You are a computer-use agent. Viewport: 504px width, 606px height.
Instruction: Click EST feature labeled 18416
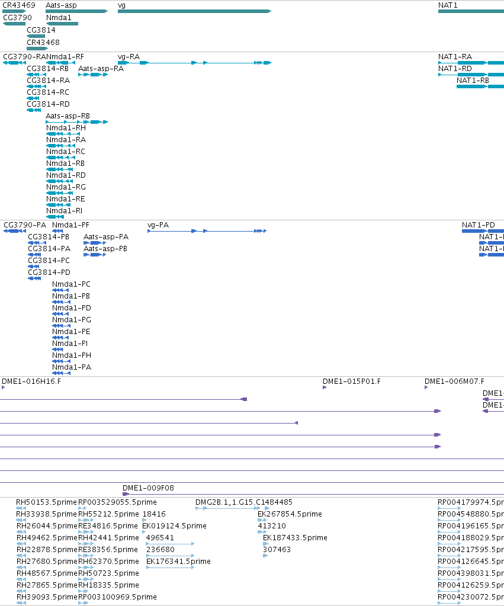pos(154,514)
